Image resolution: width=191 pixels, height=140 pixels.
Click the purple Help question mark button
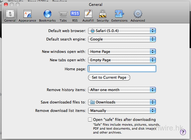click(183, 132)
